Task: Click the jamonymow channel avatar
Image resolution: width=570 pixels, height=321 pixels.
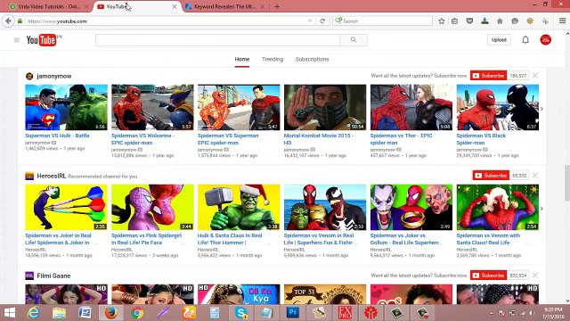Action: tap(29, 76)
